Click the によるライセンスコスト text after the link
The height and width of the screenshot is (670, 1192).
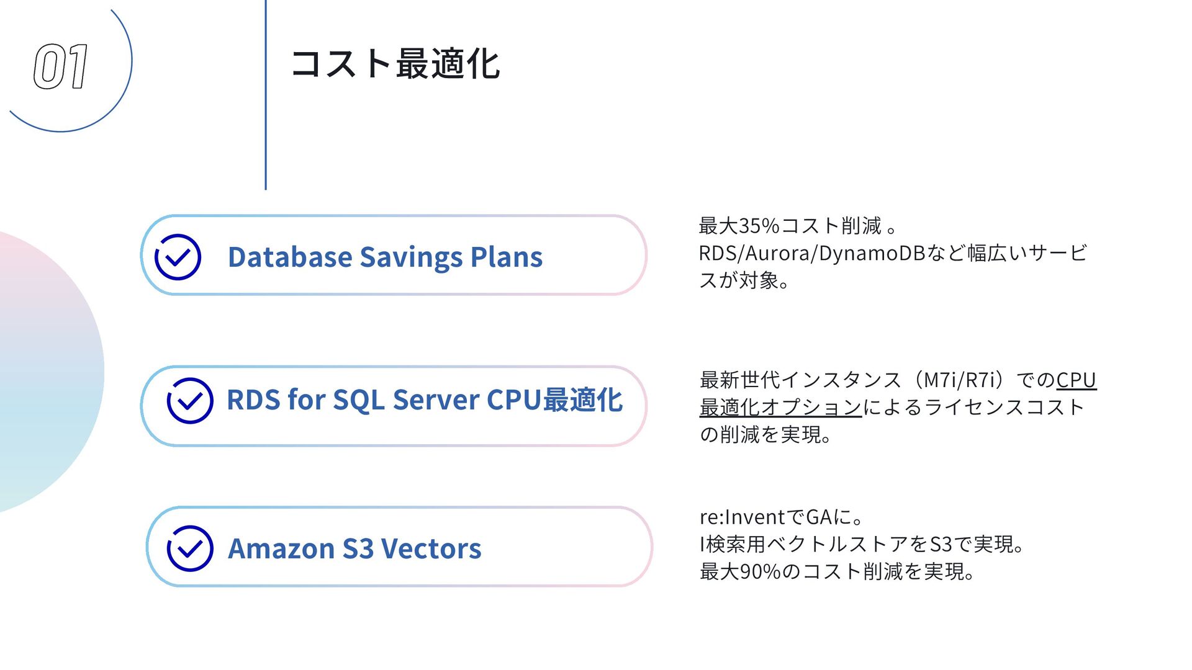[973, 408]
